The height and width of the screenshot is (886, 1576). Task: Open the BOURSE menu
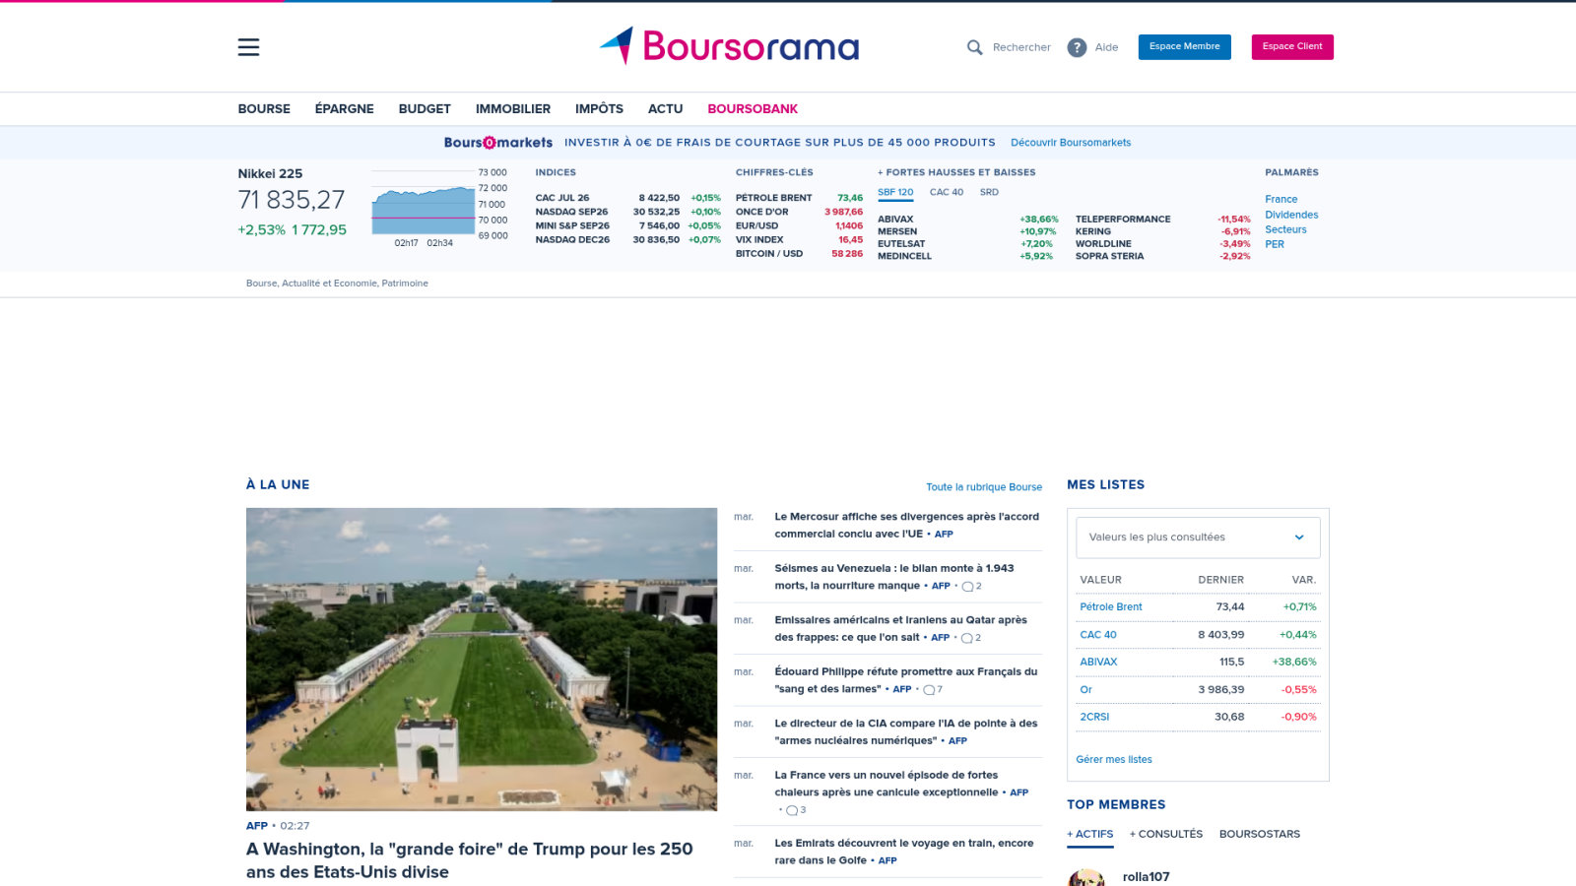(264, 109)
